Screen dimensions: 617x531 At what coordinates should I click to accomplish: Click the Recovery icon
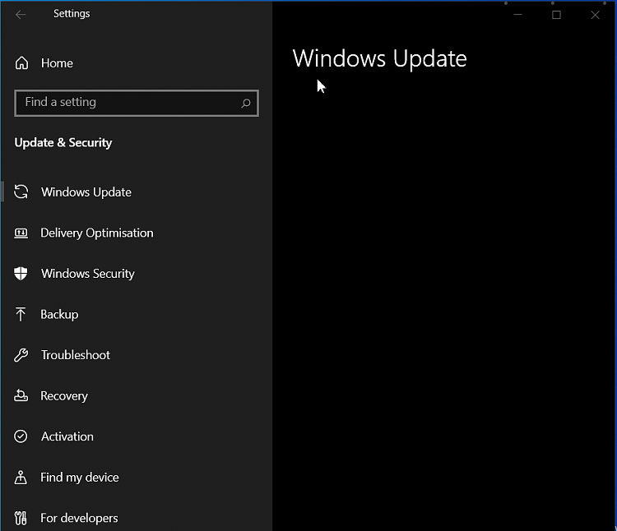pos(21,395)
